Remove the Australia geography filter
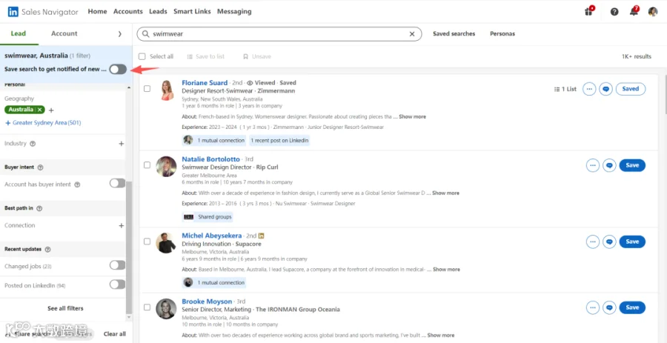The image size is (667, 343). coord(39,110)
